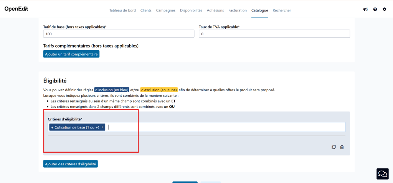Open the Disponibilités menu item
The image size is (393, 183).
point(191,10)
